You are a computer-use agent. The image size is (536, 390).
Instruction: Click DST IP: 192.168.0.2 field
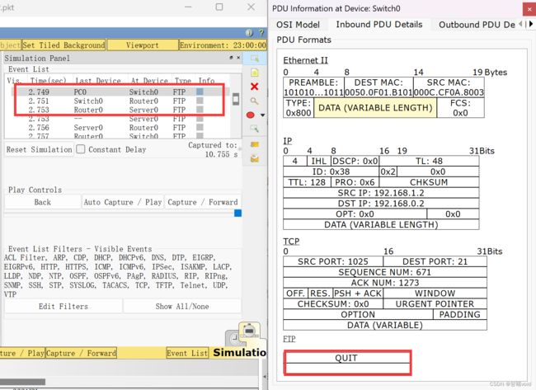click(x=381, y=204)
